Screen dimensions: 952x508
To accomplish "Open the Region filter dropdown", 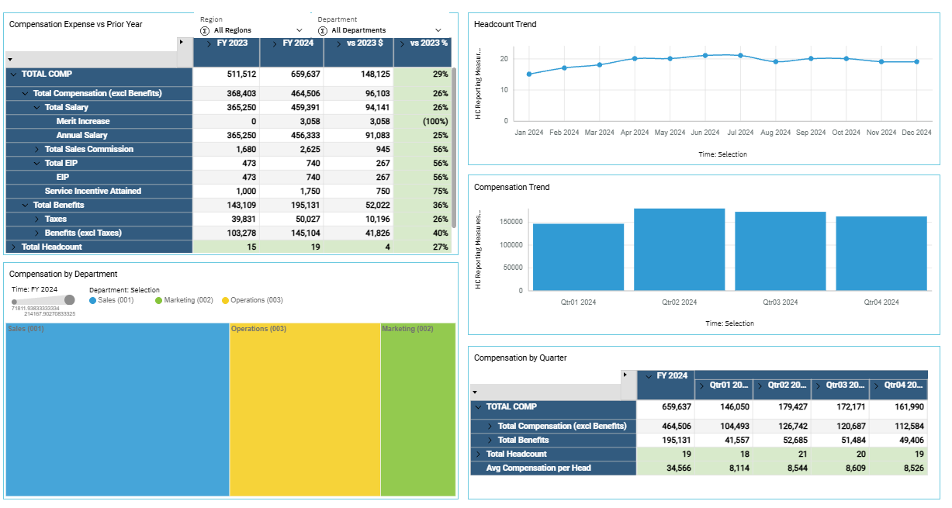I will 299,30.
